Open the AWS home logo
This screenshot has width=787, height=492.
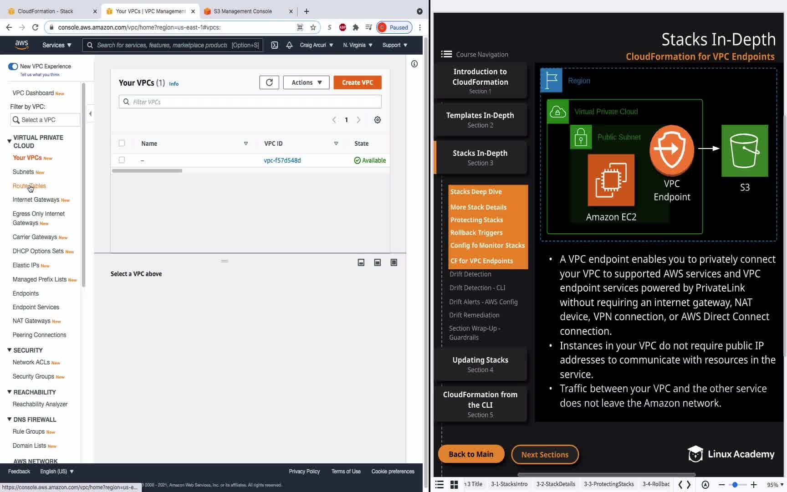21,45
